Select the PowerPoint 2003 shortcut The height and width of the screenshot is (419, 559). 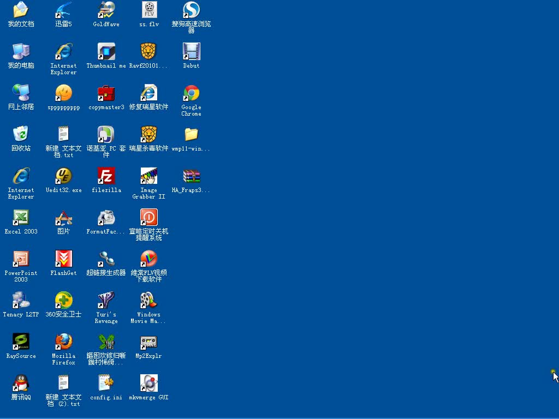tap(21, 259)
